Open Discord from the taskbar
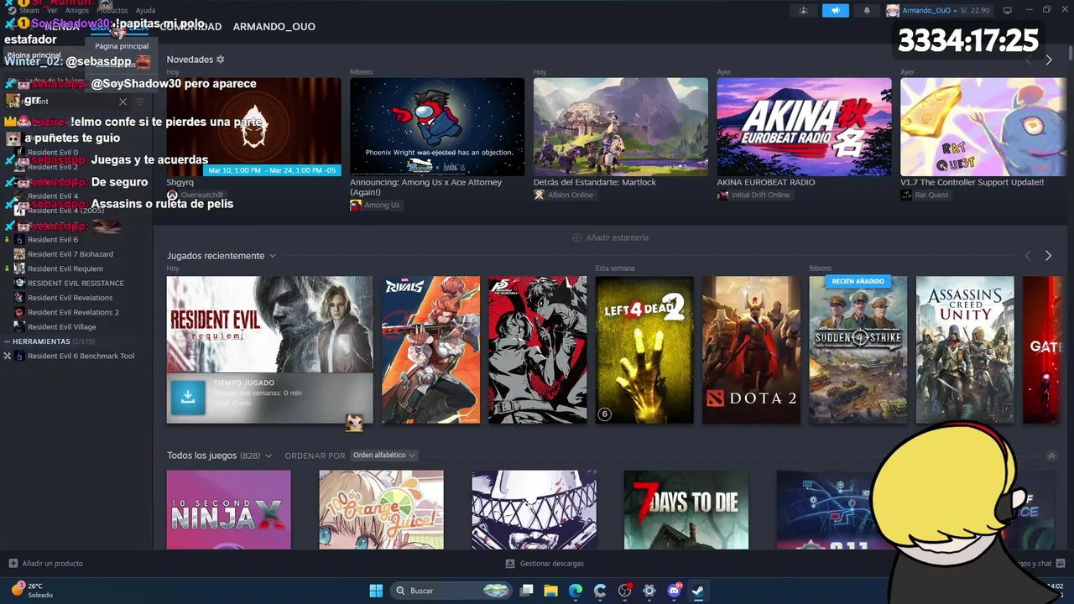Viewport: 1074px width, 604px height. (674, 591)
